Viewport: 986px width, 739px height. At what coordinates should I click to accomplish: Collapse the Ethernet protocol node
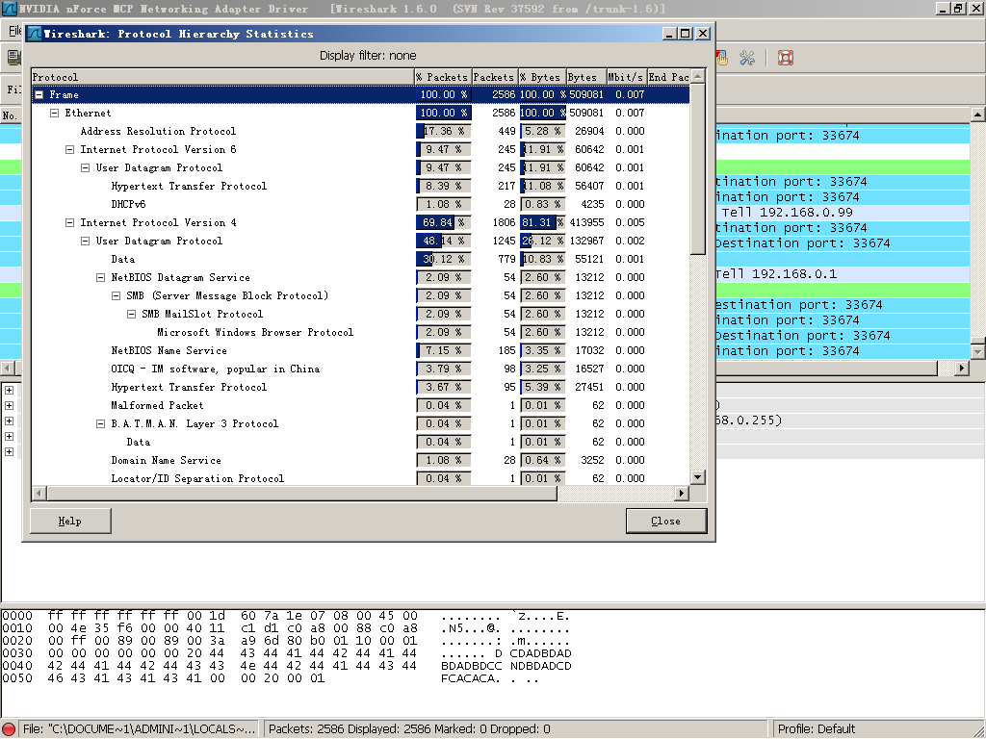55,114
